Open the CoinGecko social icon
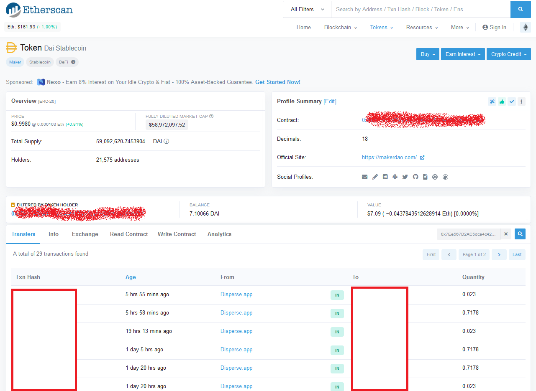Screen dimensions: 536x391 [x=445, y=177]
